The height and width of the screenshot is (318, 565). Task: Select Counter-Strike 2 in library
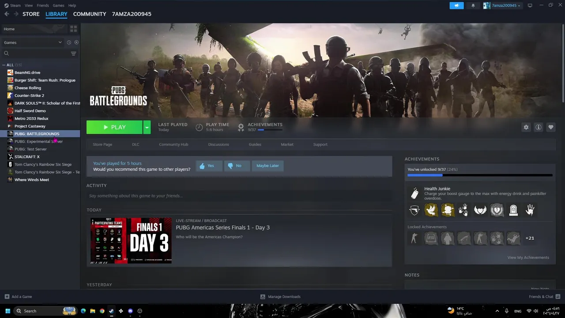tap(29, 95)
